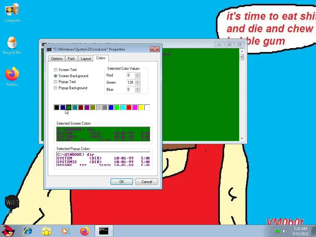Switch to the Options tab
Screen dimensions: 316x237
(57, 59)
